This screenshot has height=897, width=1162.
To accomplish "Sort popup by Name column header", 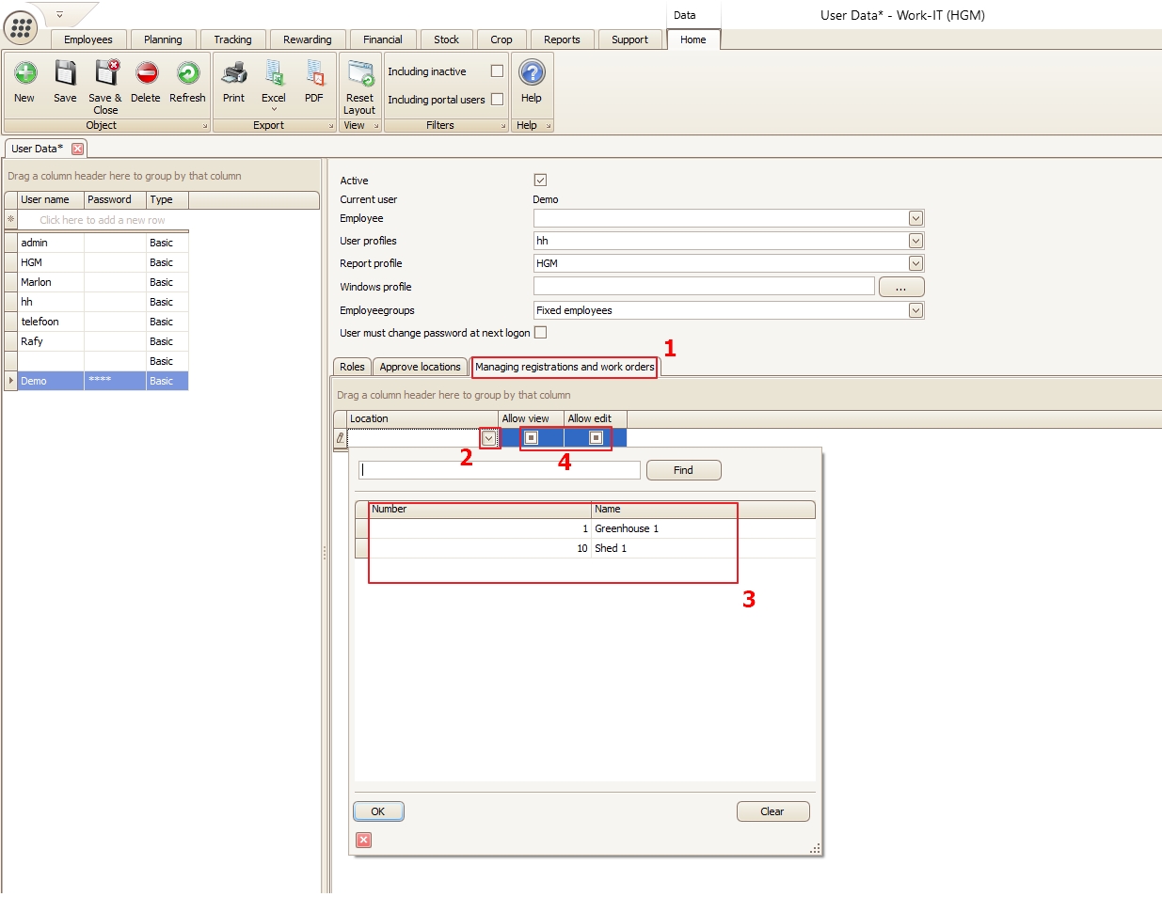I will (703, 509).
